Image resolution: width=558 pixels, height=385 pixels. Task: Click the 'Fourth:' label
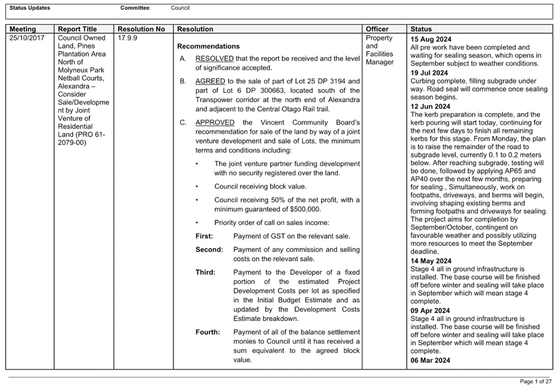[x=207, y=332]
